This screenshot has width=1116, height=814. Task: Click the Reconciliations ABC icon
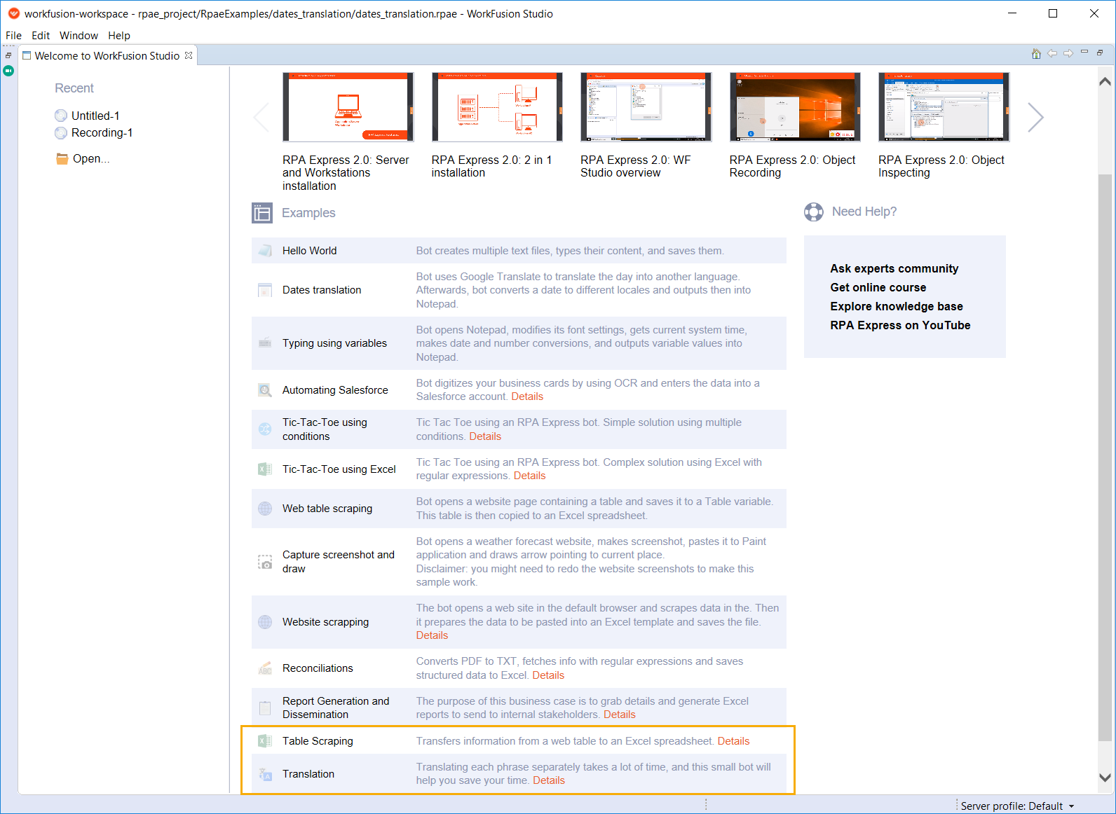265,668
